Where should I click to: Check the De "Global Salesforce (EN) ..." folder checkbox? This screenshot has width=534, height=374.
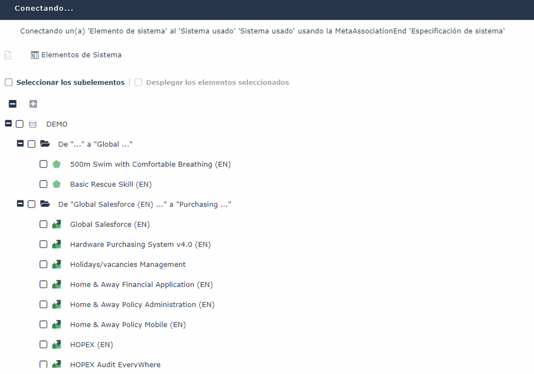(31, 204)
